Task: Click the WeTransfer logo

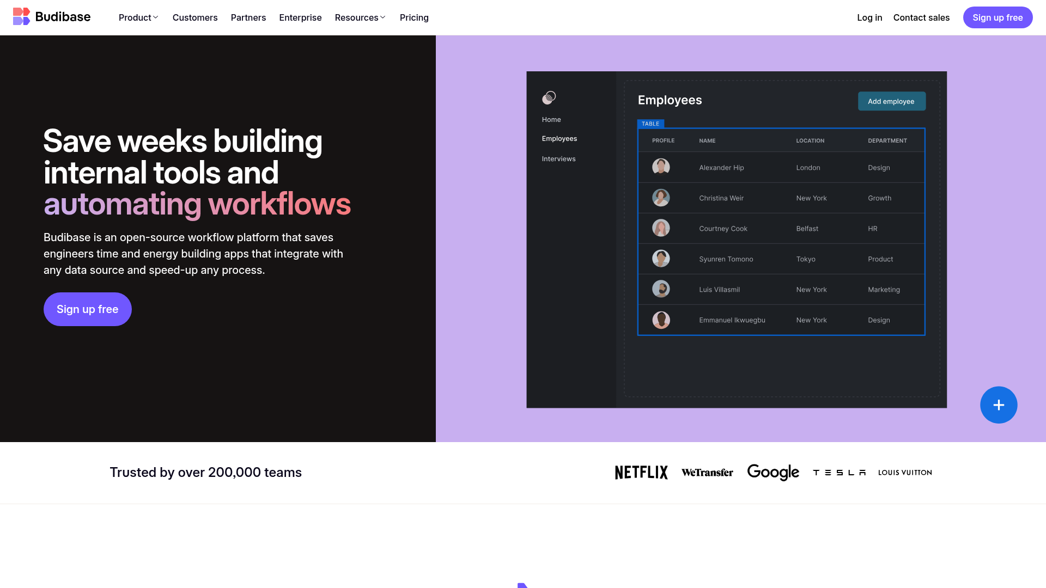Action: [x=707, y=473]
